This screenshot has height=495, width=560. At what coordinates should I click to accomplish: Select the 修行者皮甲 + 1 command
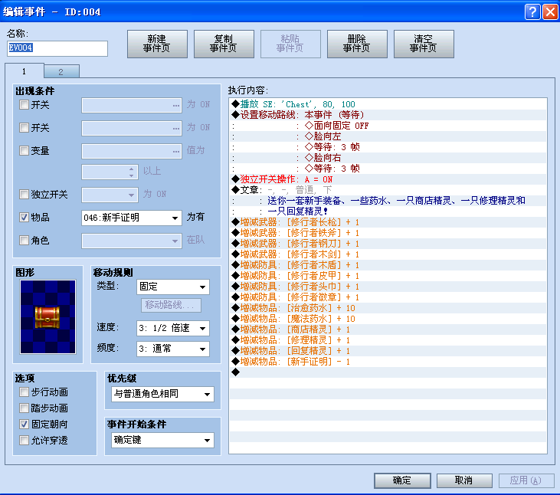click(388, 276)
